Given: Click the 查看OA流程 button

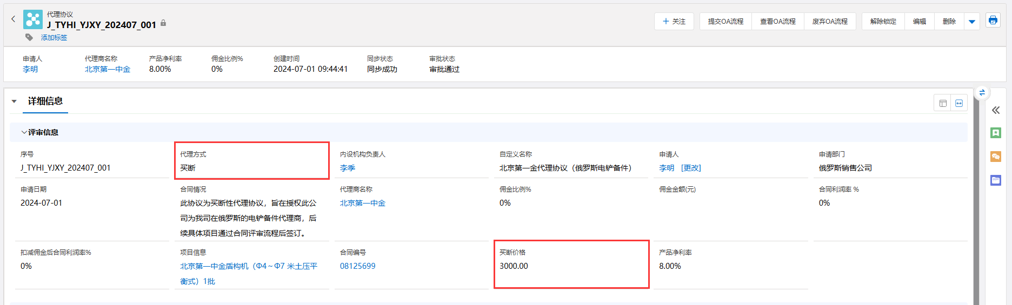Looking at the screenshot, I should click(777, 22).
